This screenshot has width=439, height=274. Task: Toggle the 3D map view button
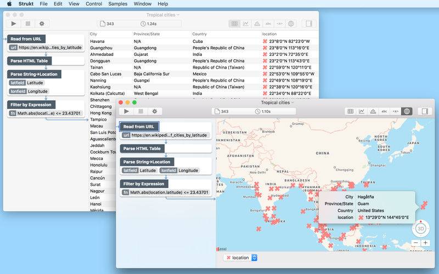[x=421, y=228]
